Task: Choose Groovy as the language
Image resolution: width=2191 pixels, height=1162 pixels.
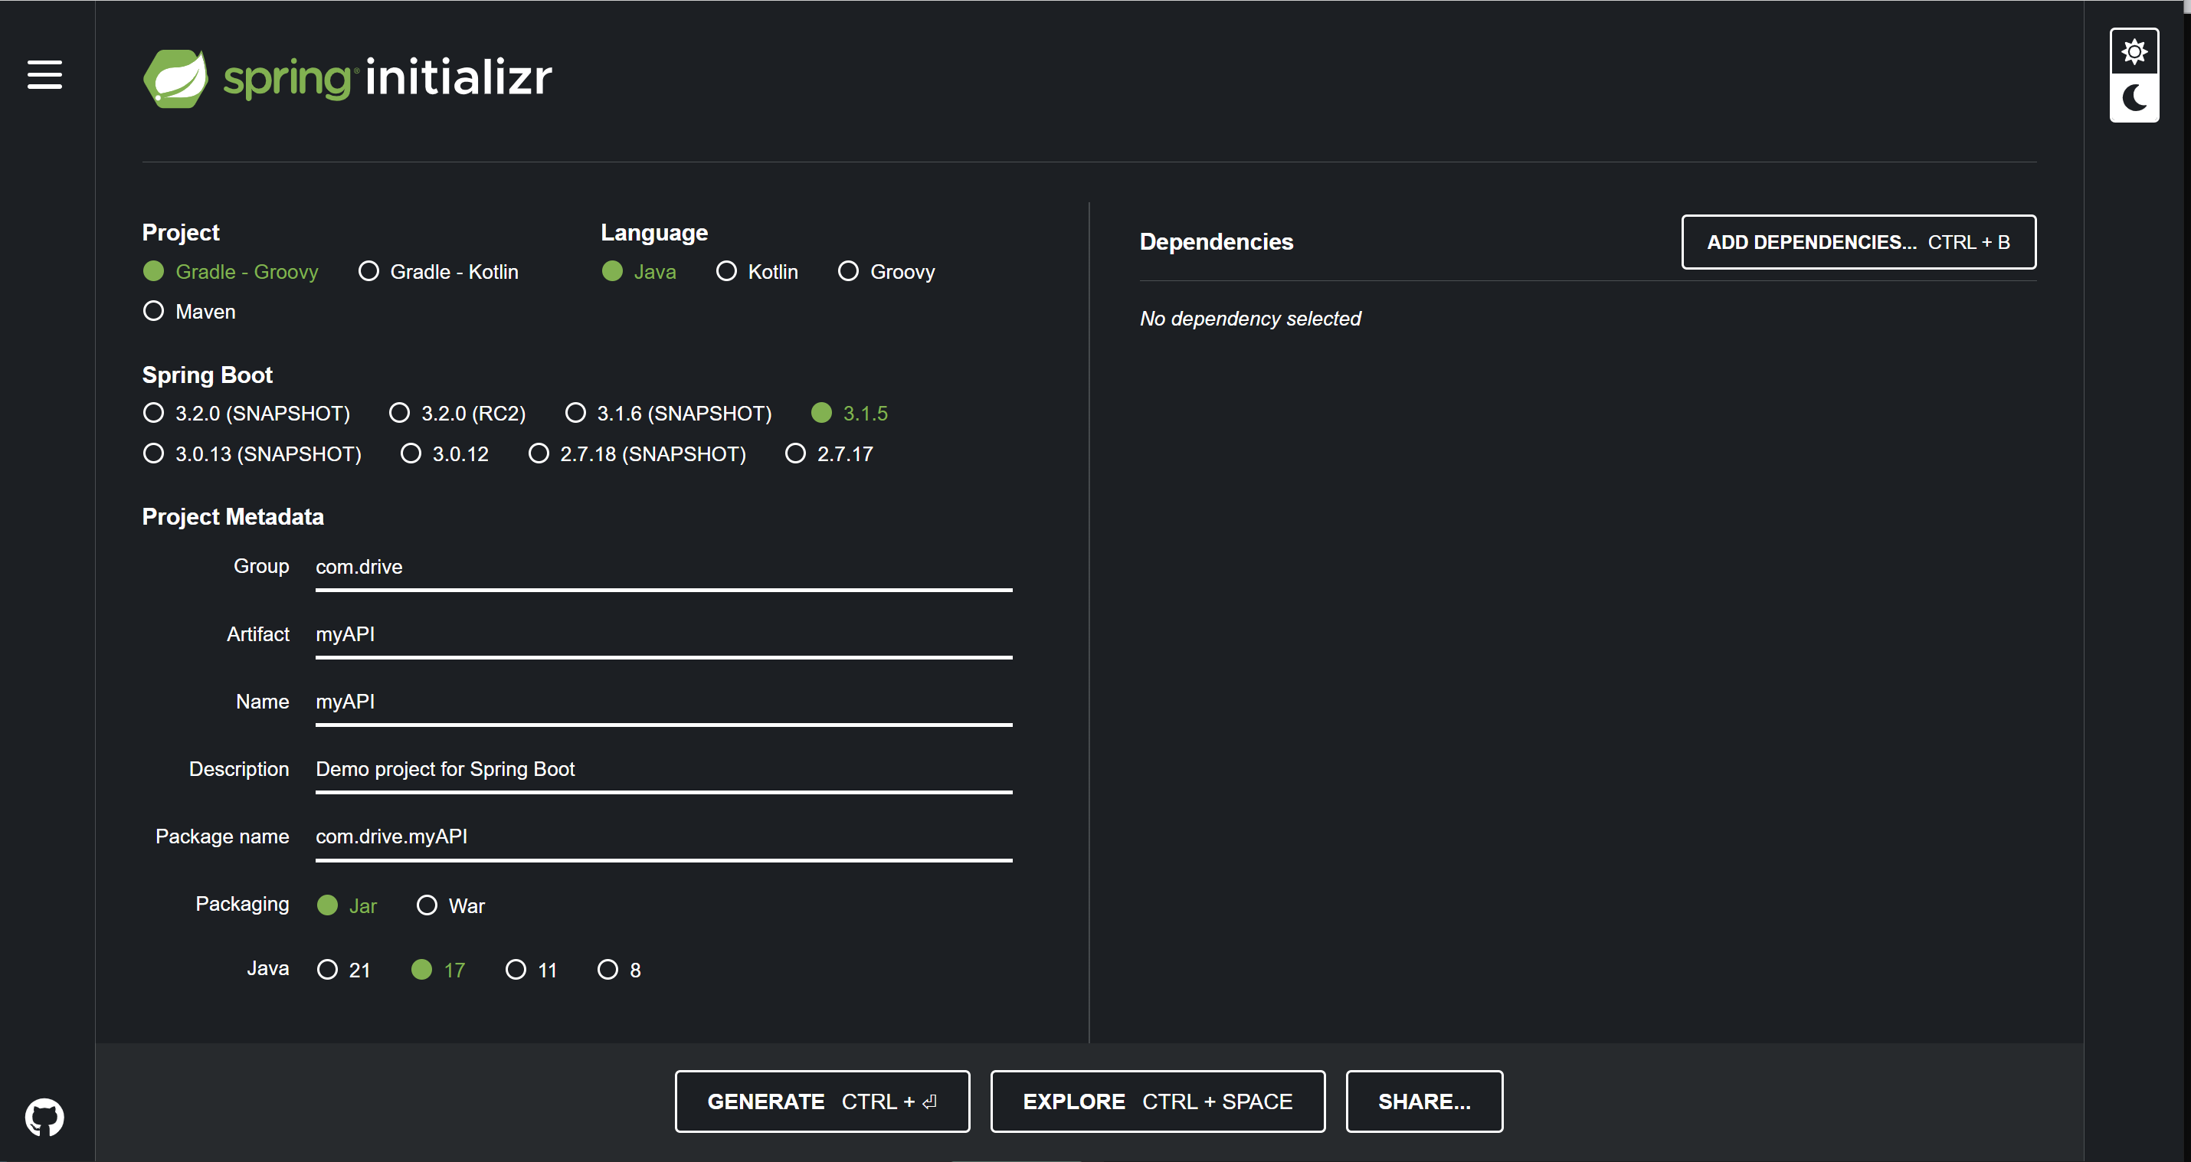Action: [x=848, y=271]
